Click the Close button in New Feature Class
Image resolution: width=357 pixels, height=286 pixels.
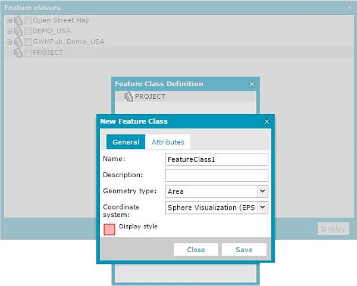click(196, 250)
